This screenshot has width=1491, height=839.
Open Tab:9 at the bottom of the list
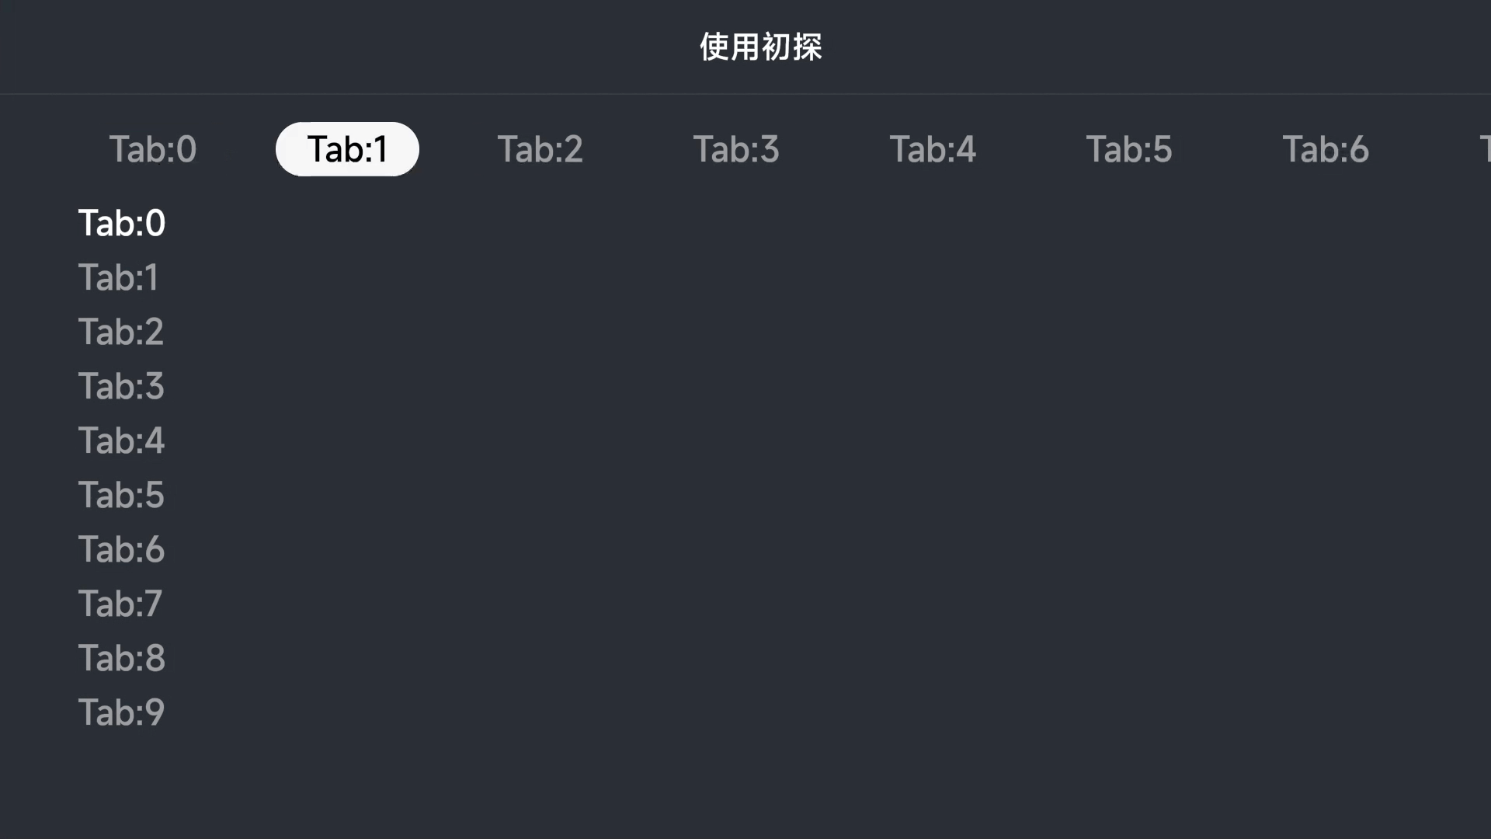pyautogui.click(x=121, y=713)
